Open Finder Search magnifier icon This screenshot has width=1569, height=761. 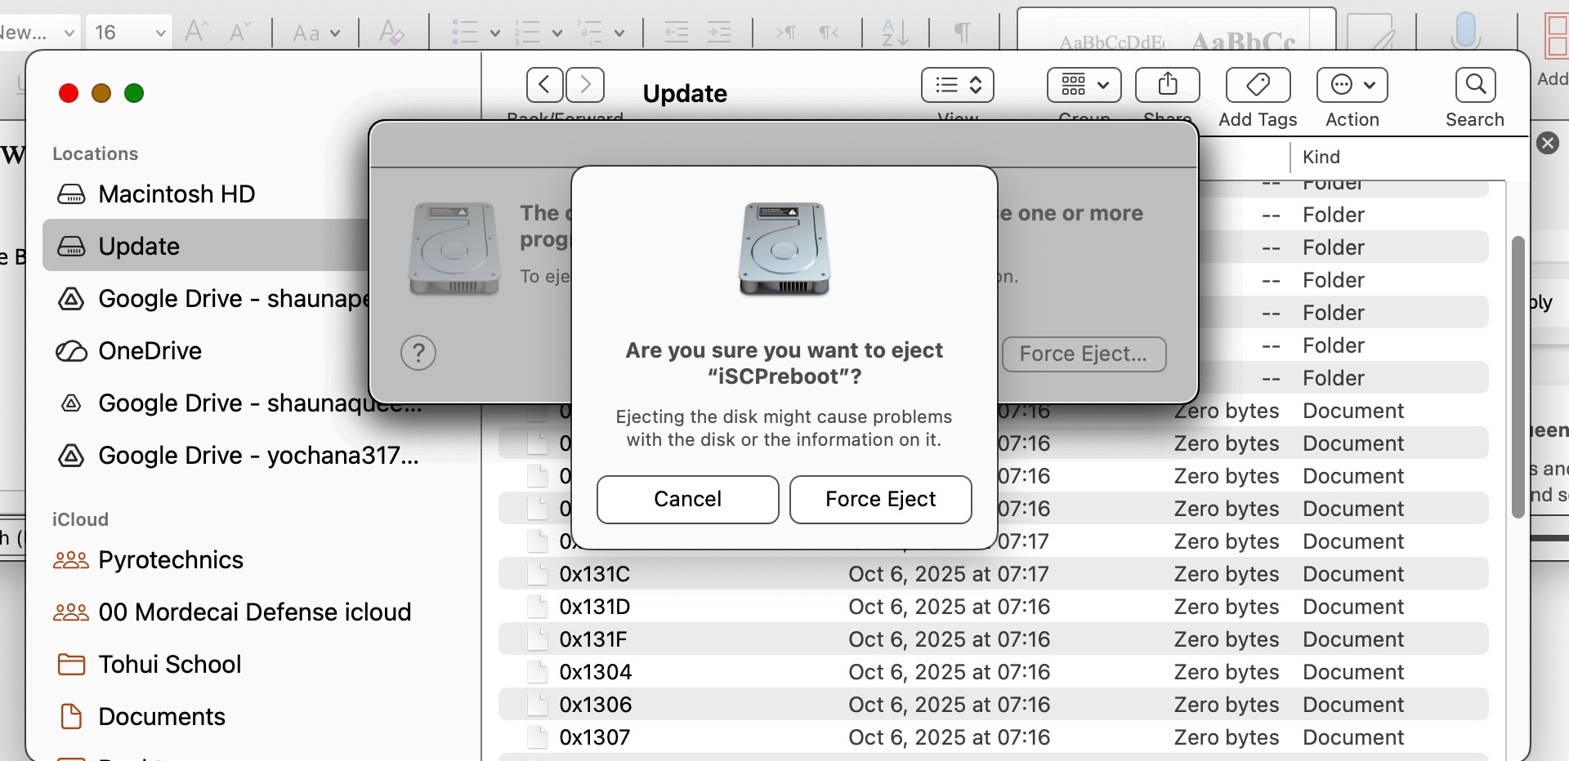[x=1475, y=84]
